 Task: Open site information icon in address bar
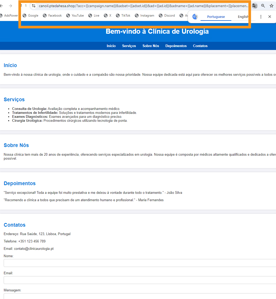coord(34,6)
